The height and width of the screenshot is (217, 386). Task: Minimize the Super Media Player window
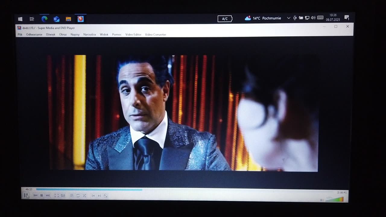(324, 27)
